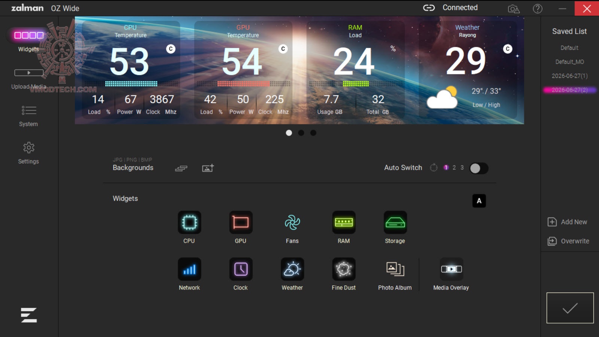Toggle the CPU temperature unit C badge
Screen dimensions: 599x337
[171, 49]
